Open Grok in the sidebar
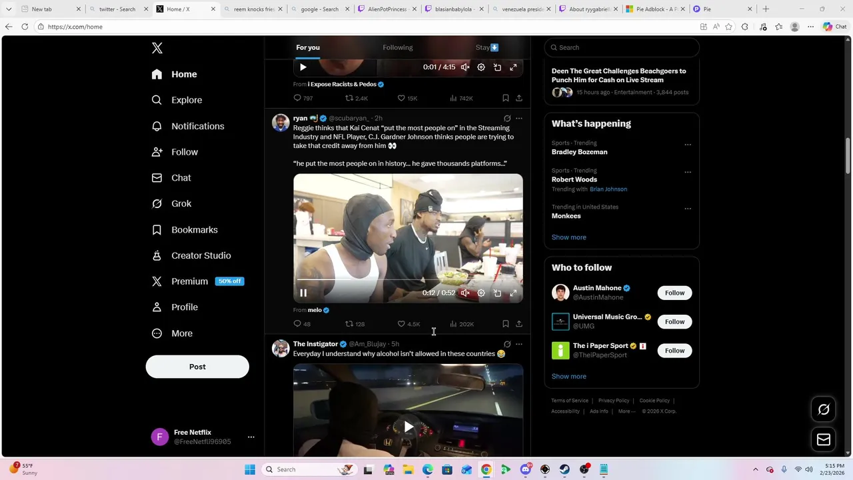This screenshot has width=853, height=480. coord(172,204)
